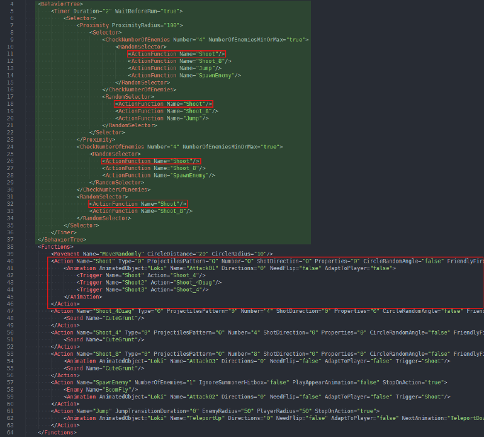
Task: Select line number 40 in the gutter
Action: pos(10,261)
